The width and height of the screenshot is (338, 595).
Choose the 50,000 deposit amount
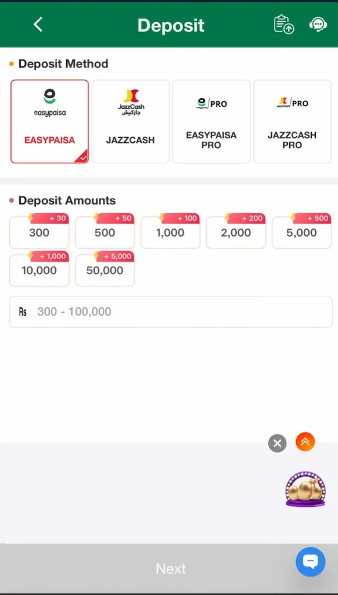click(105, 270)
